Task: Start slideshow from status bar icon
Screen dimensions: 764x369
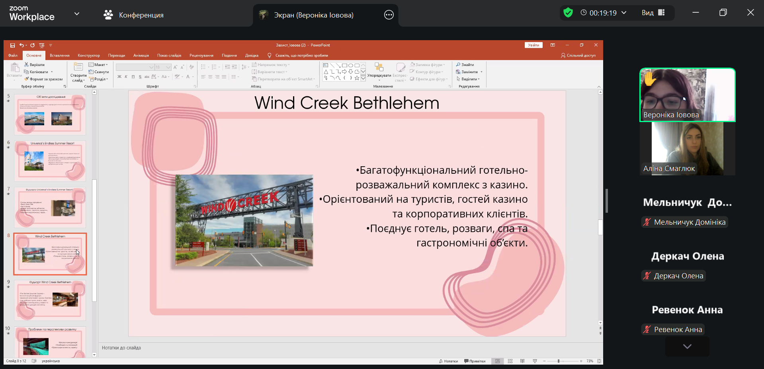Action: (535, 361)
